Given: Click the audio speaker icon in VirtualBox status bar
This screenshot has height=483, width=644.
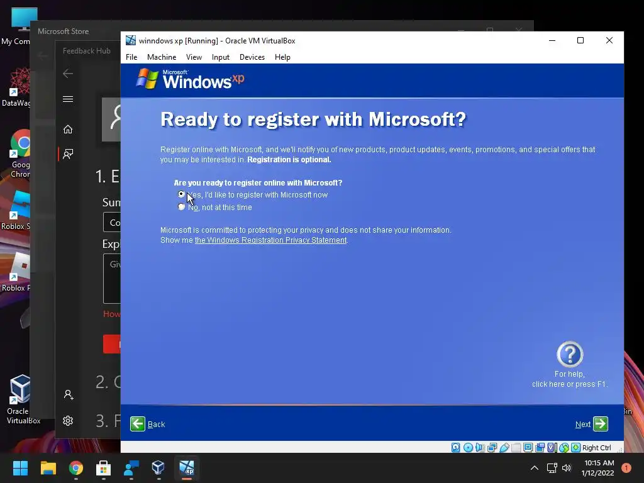Looking at the screenshot, I should (x=480, y=448).
